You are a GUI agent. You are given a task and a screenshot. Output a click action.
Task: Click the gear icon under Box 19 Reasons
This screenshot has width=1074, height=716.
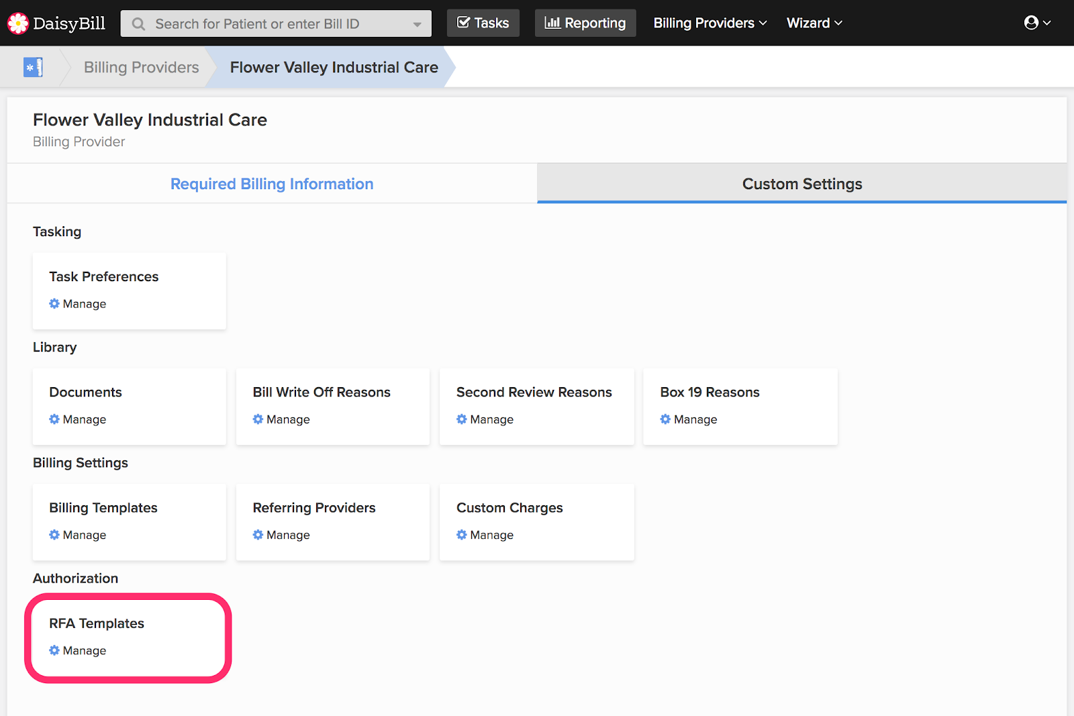(665, 419)
